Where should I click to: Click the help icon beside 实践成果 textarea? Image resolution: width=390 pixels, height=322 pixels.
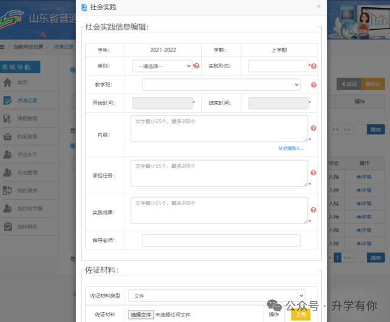coord(313,210)
